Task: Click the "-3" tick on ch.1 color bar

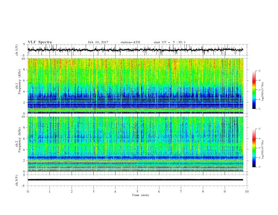Action: pyautogui.click(x=259, y=71)
